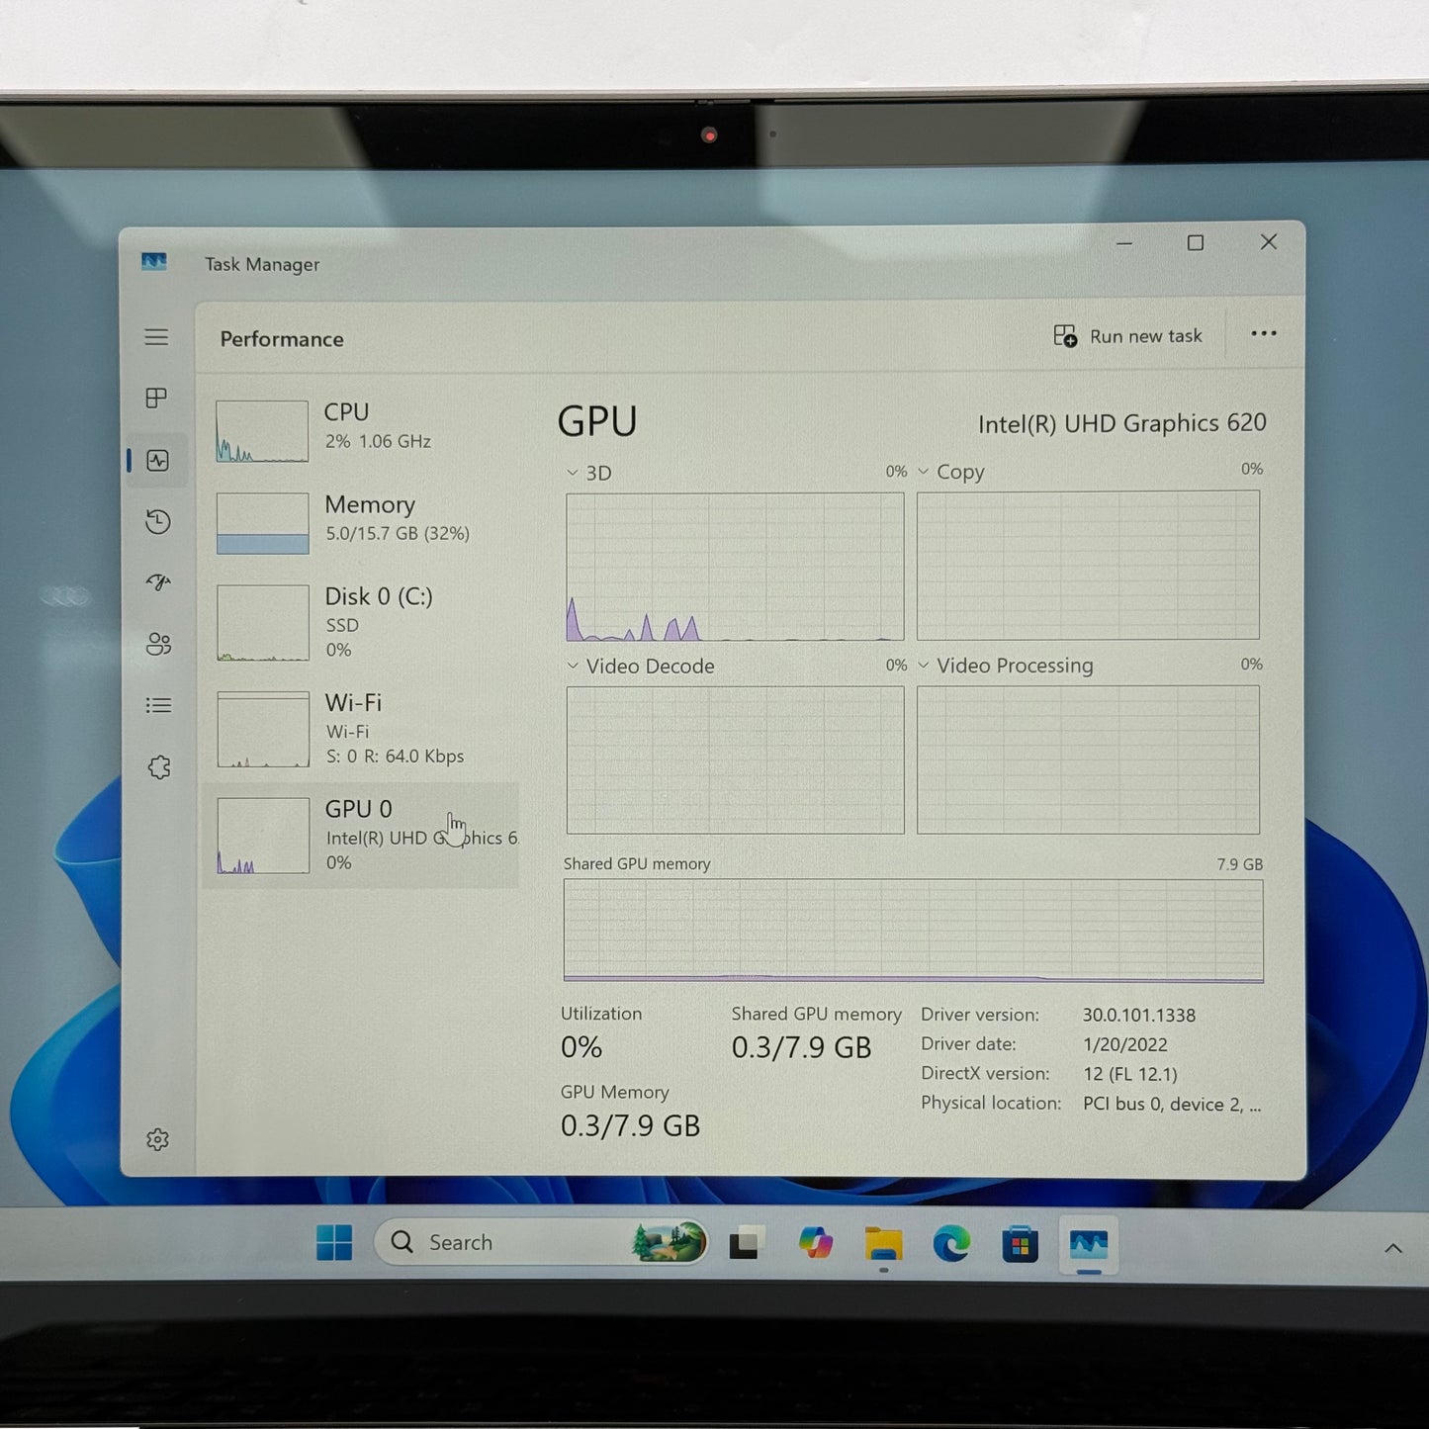Viewport: 1429px width, 1429px height.
Task: Select the Disk 0 (C:) performance entry
Action: point(361,622)
